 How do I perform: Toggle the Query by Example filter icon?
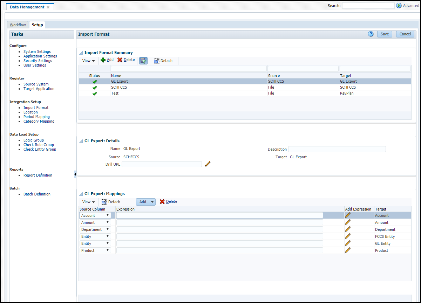[143, 60]
